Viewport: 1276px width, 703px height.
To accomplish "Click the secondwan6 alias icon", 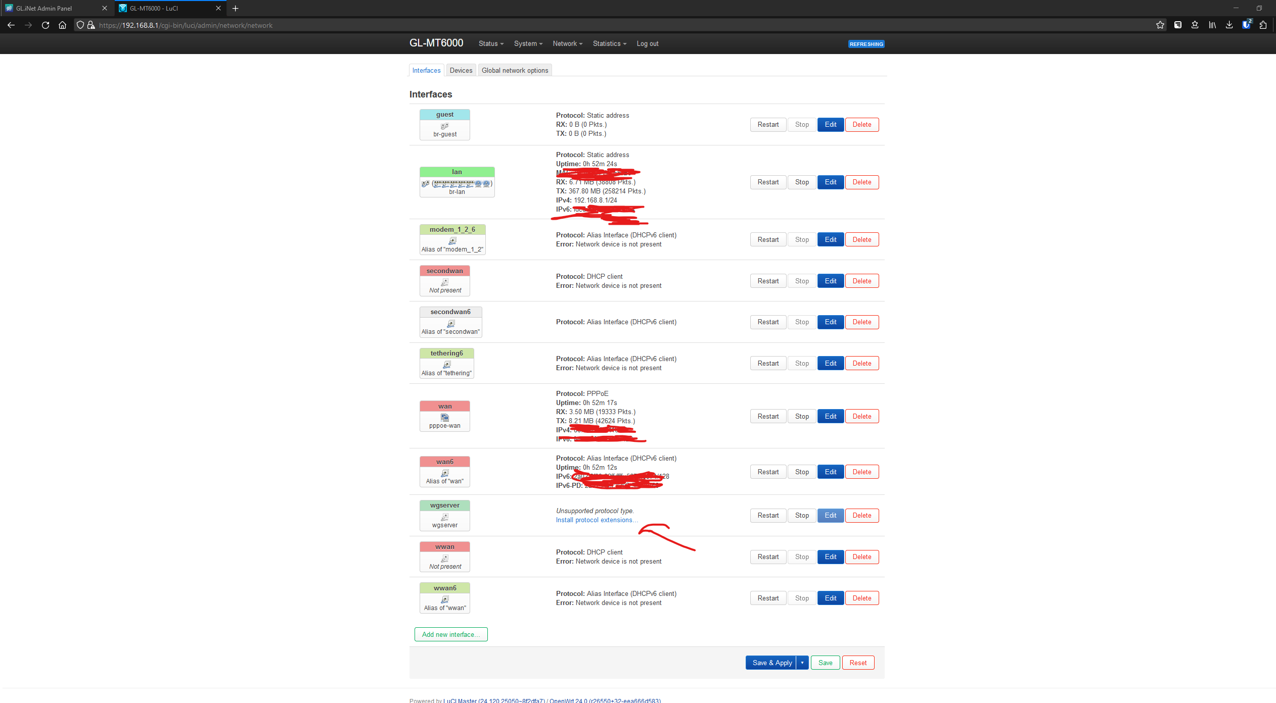I will click(x=451, y=324).
